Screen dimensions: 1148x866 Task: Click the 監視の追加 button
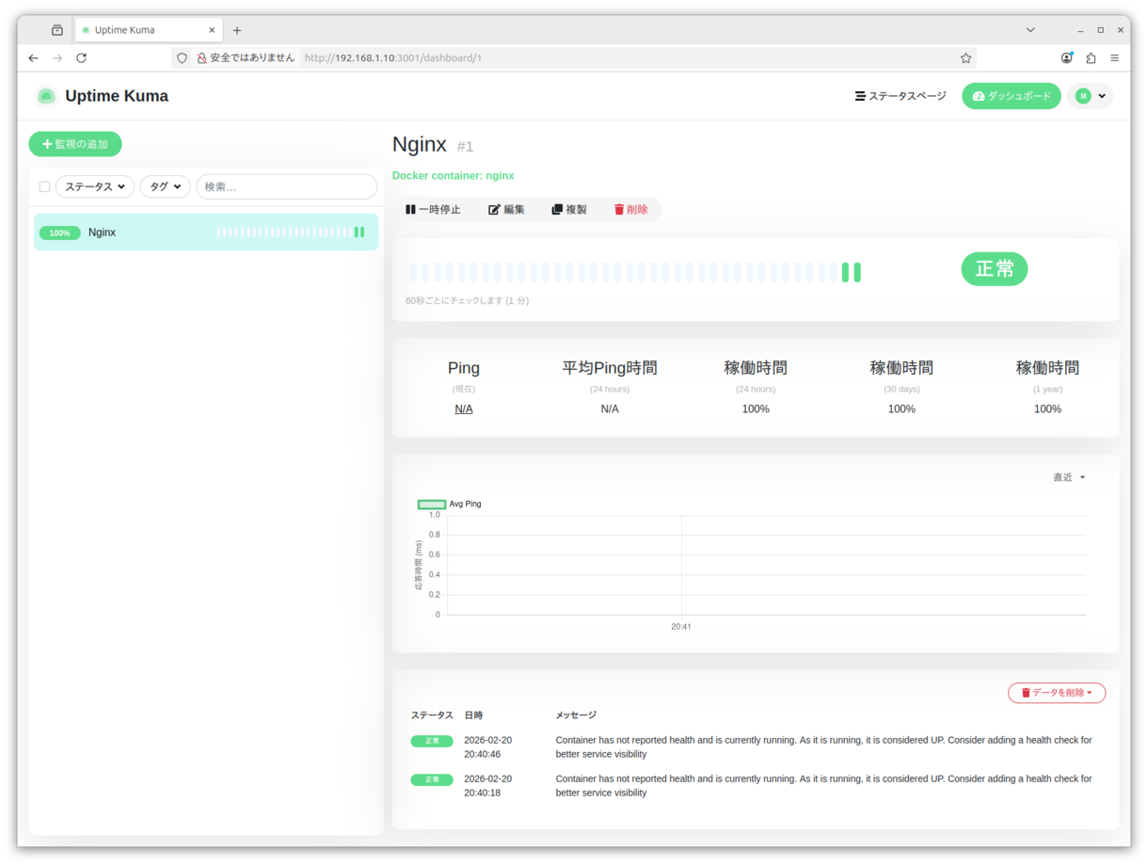point(75,144)
